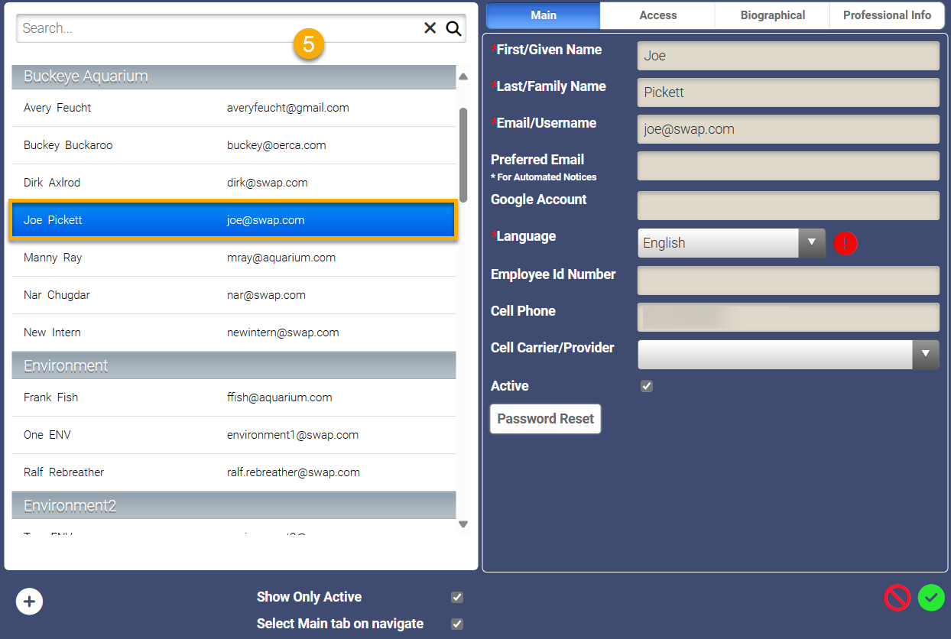Select user Nar Chugdar
Viewport: 951px width, 639px height.
(x=234, y=295)
